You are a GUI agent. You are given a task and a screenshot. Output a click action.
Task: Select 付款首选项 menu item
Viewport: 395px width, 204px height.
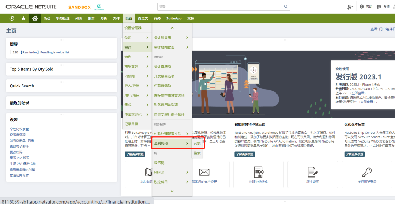pos(172,86)
